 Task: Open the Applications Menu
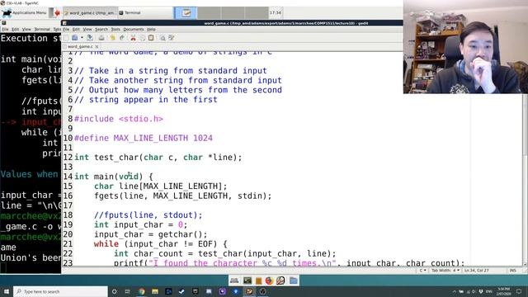tap(24, 13)
